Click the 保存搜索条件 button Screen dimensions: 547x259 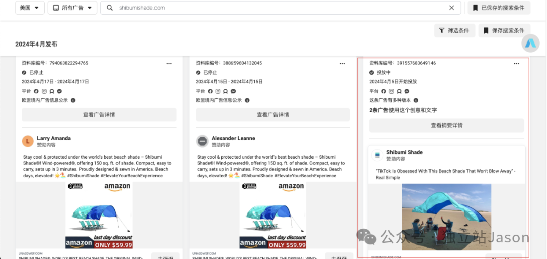504,31
